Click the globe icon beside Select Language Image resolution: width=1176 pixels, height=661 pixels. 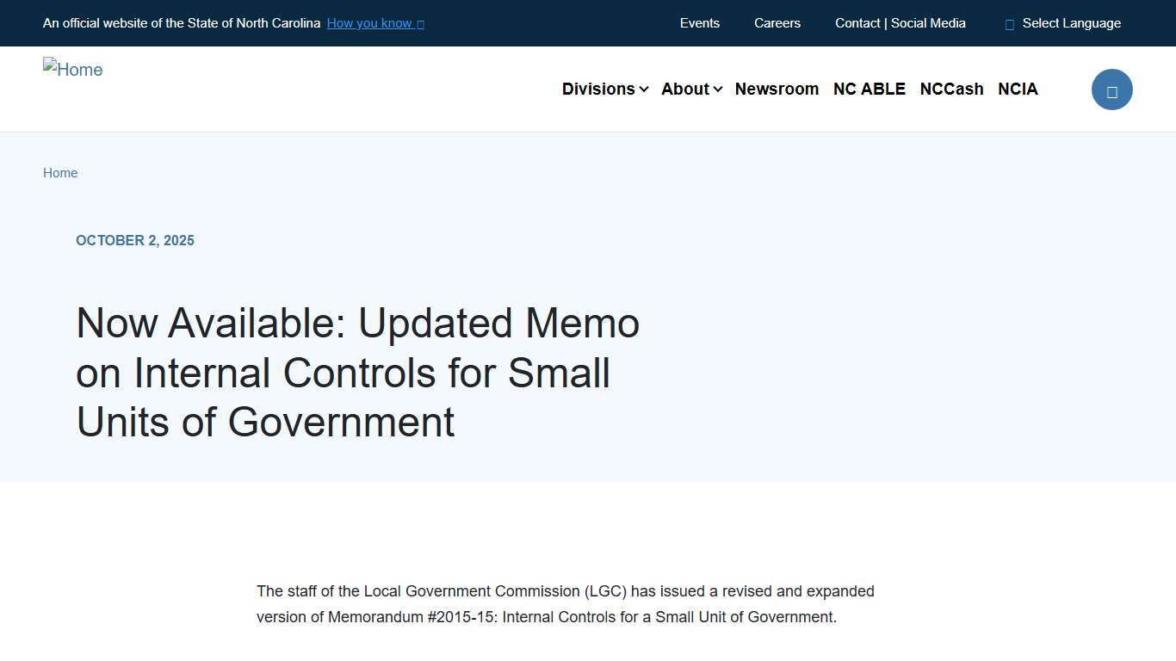click(x=1008, y=24)
